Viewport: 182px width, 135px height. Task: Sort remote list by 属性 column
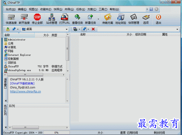coord(165,34)
